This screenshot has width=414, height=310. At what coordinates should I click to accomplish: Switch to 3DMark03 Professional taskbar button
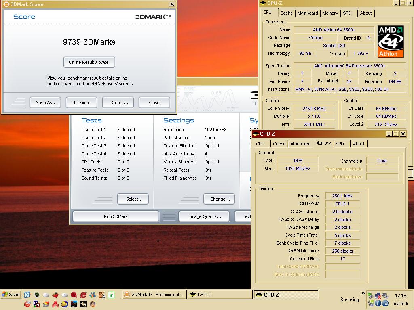[154, 295]
